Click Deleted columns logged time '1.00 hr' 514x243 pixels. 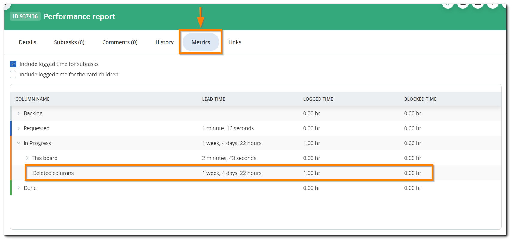(311, 173)
